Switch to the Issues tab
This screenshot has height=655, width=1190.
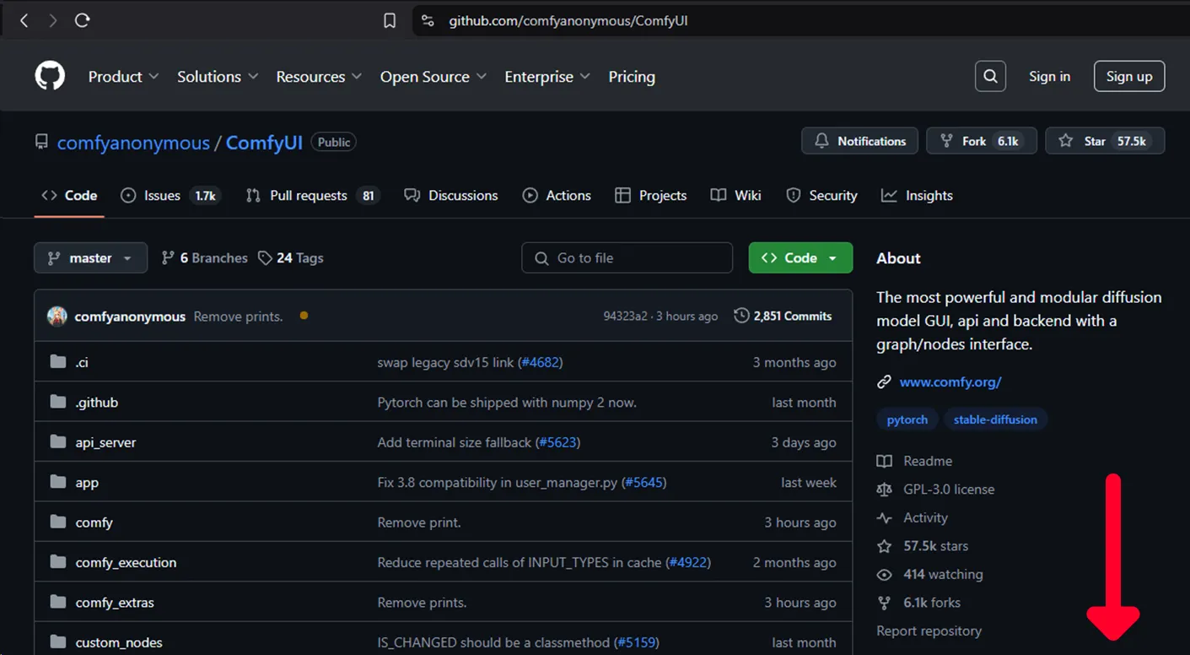coord(161,195)
